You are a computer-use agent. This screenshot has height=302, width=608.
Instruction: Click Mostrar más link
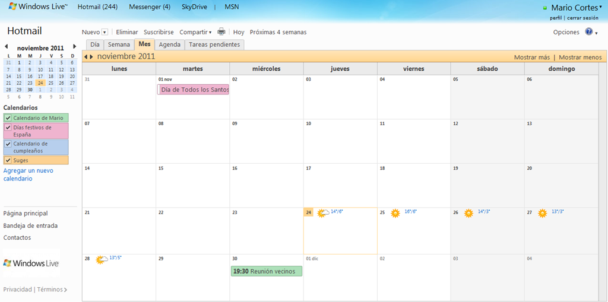(532, 57)
